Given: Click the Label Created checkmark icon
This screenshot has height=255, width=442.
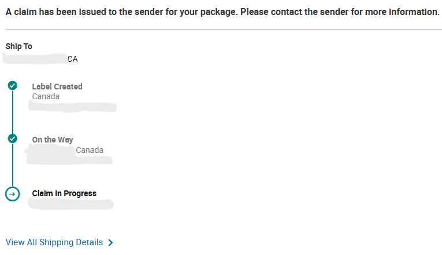Looking at the screenshot, I should coord(12,86).
